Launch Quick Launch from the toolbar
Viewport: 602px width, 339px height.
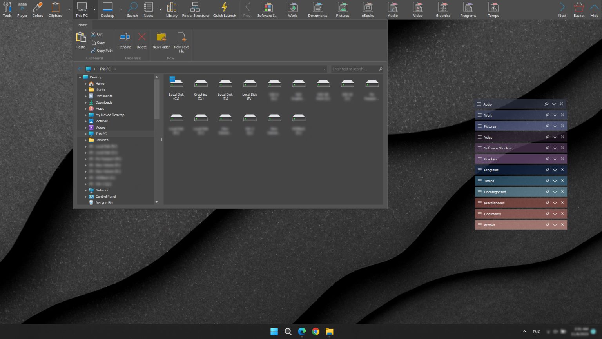tap(224, 8)
